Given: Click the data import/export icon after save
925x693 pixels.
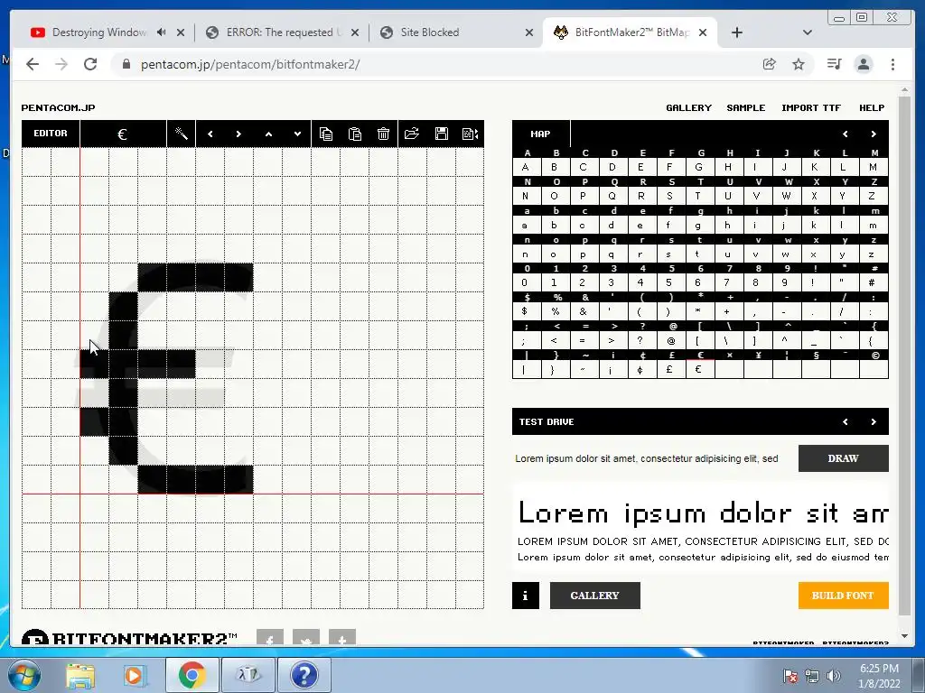Looking at the screenshot, I should [x=470, y=134].
